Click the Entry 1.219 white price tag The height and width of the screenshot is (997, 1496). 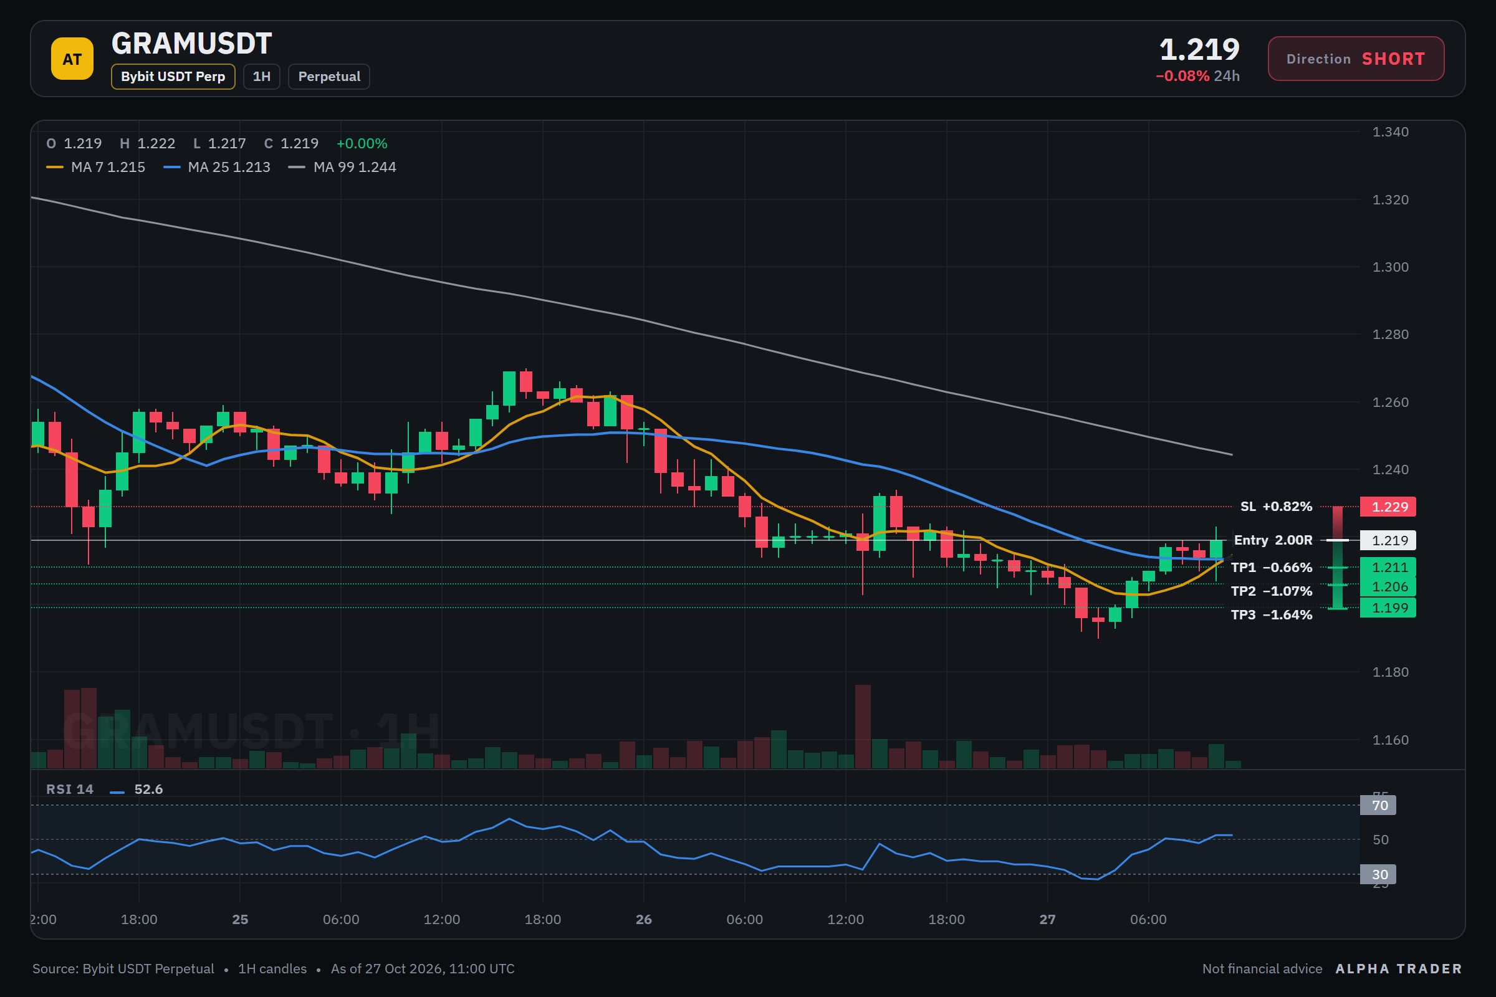(x=1388, y=540)
